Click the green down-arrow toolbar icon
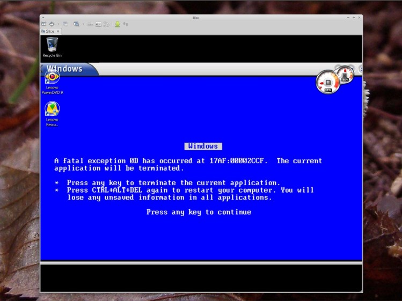 [x=118, y=24]
